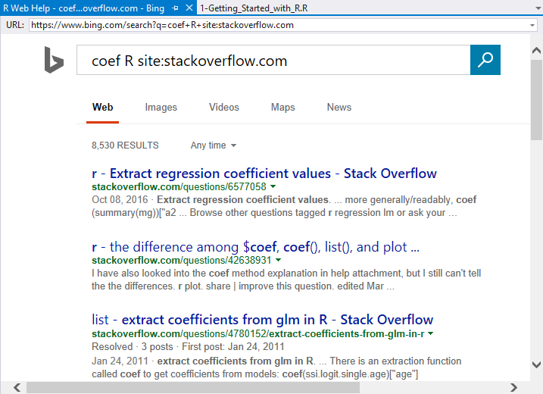The height and width of the screenshot is (394, 543).
Task: Select the Web search tab
Action: point(102,107)
